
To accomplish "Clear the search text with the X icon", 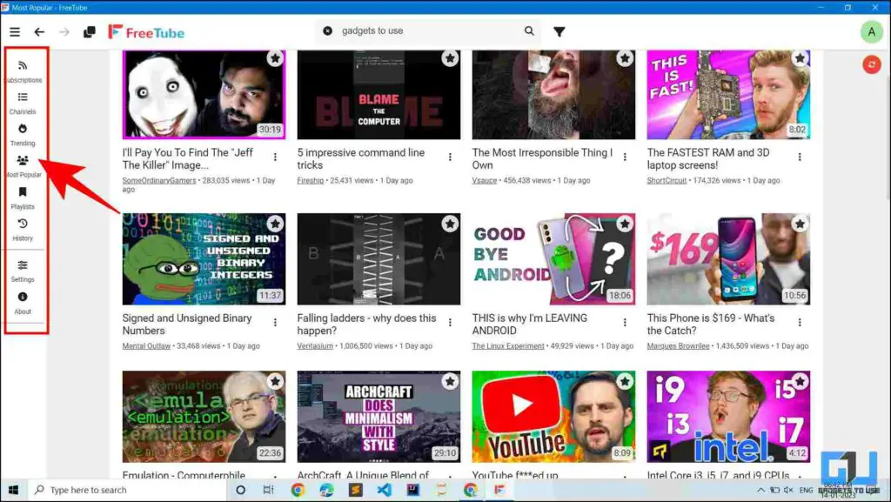I will pos(328,30).
